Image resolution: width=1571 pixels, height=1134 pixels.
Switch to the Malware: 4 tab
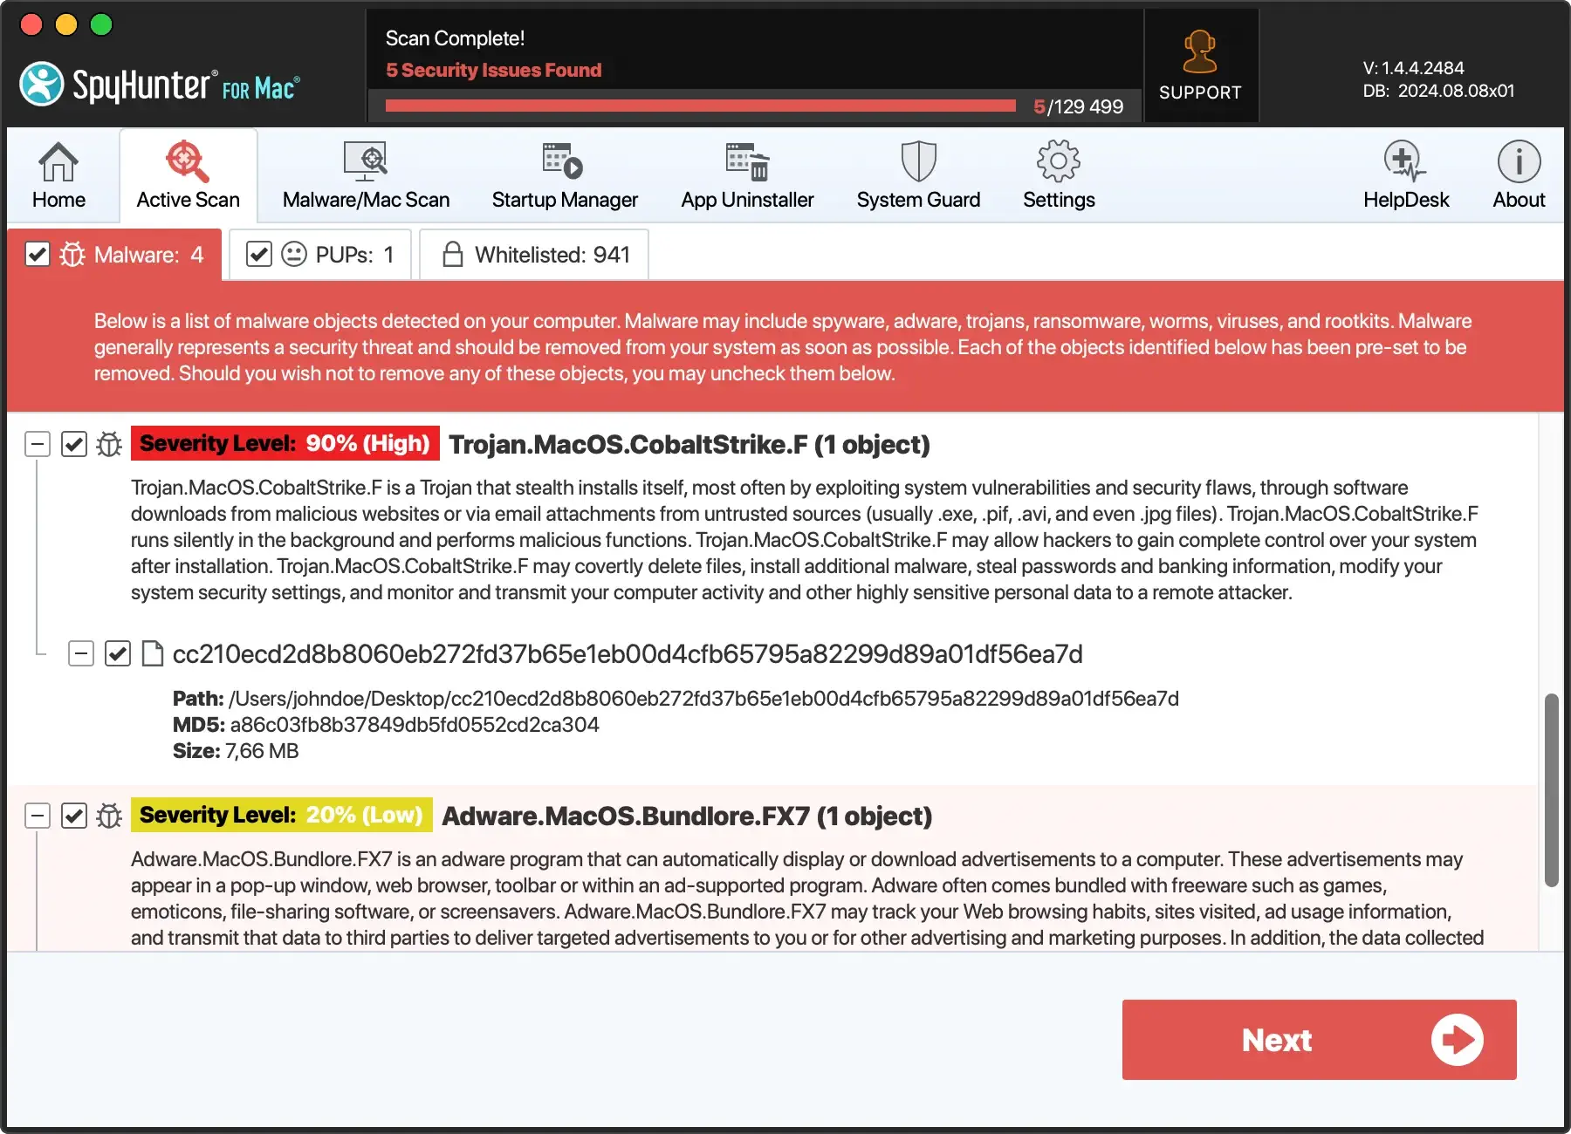click(x=114, y=255)
